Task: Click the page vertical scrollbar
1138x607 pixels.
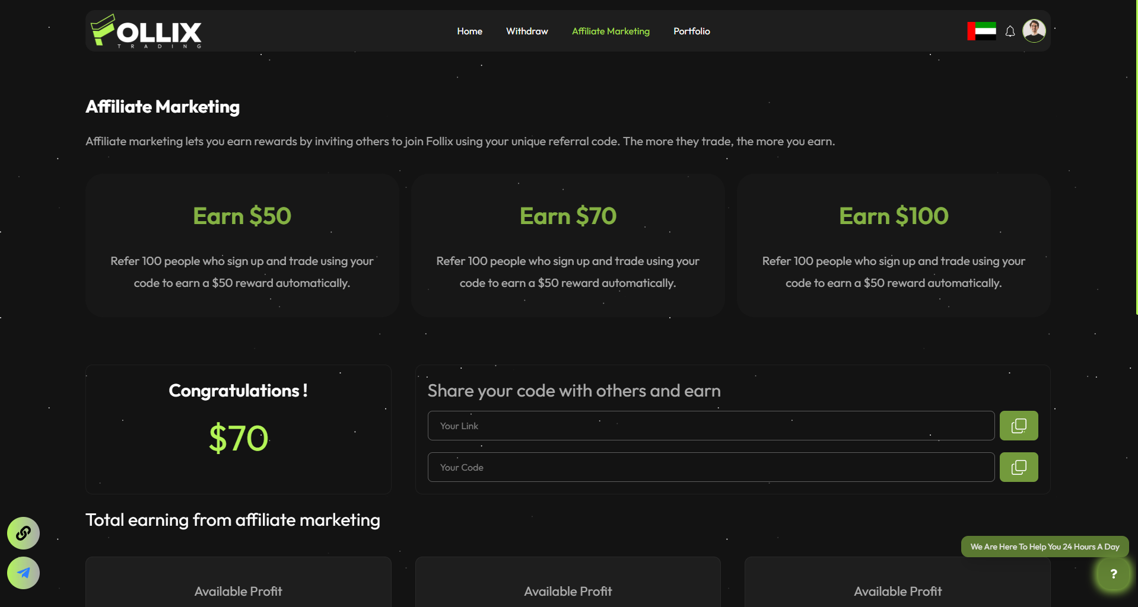Action: (1136, 157)
